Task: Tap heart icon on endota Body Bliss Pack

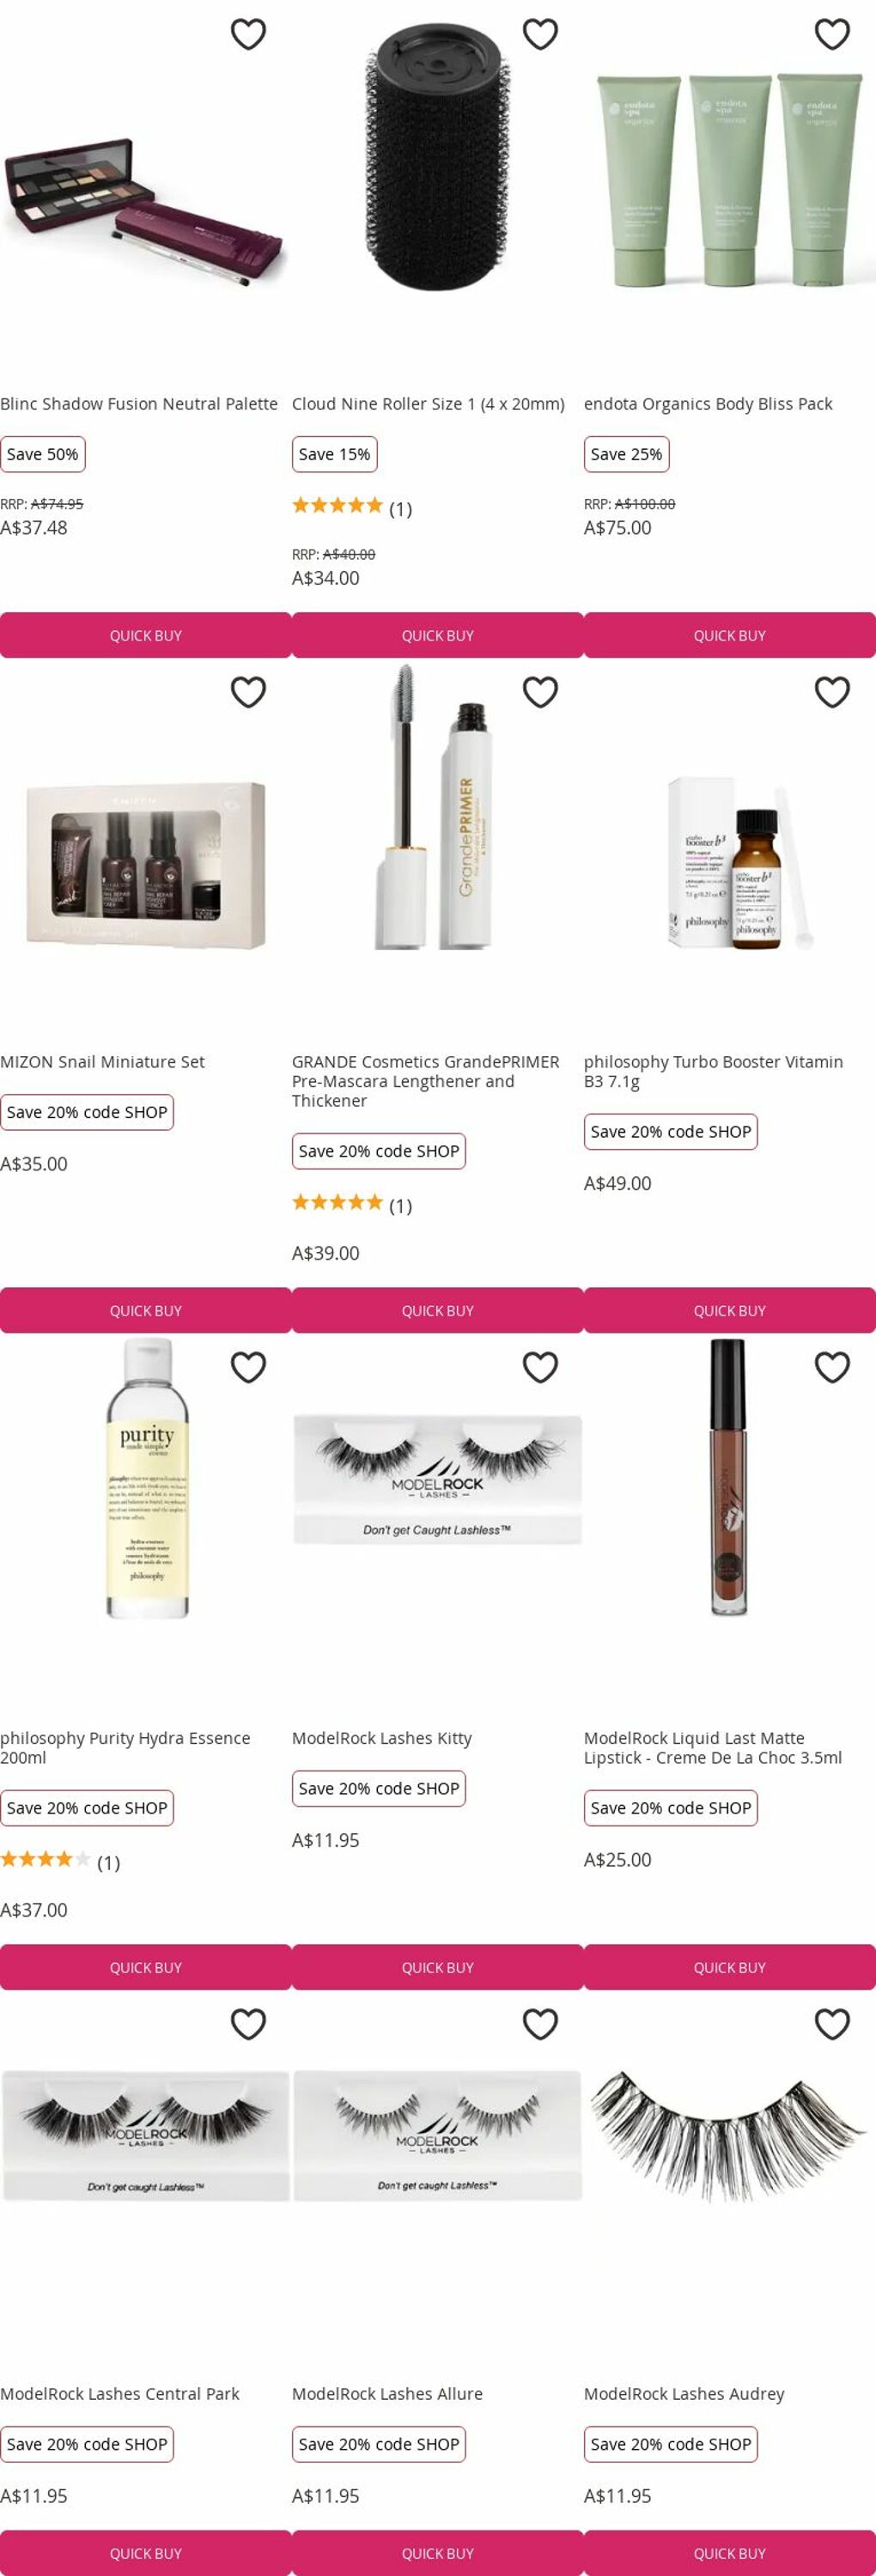Action: (832, 34)
